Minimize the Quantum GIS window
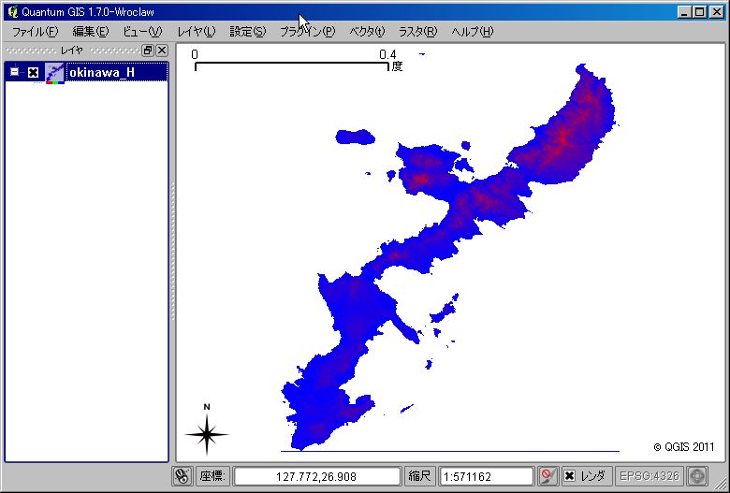The image size is (730, 493). click(x=684, y=11)
